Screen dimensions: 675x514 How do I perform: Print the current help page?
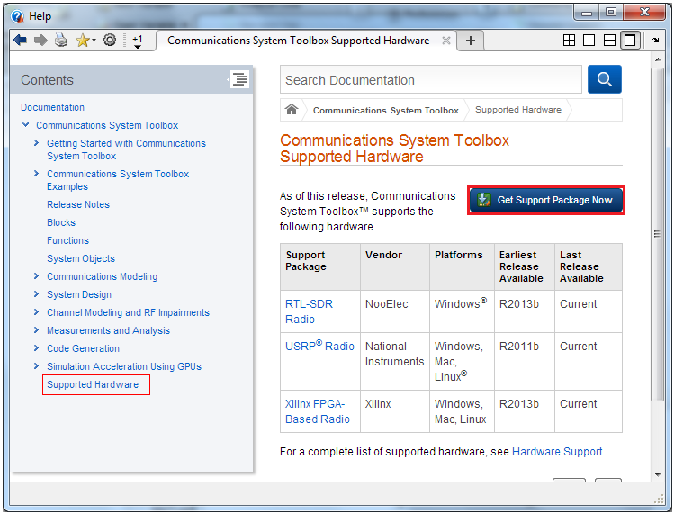tap(61, 41)
